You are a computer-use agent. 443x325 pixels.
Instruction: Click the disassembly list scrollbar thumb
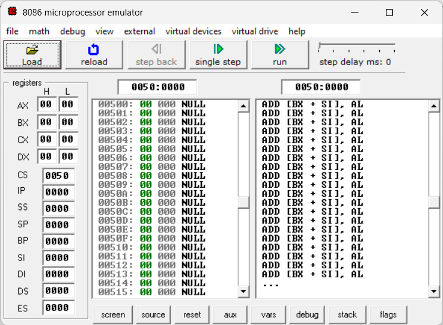(x=433, y=202)
